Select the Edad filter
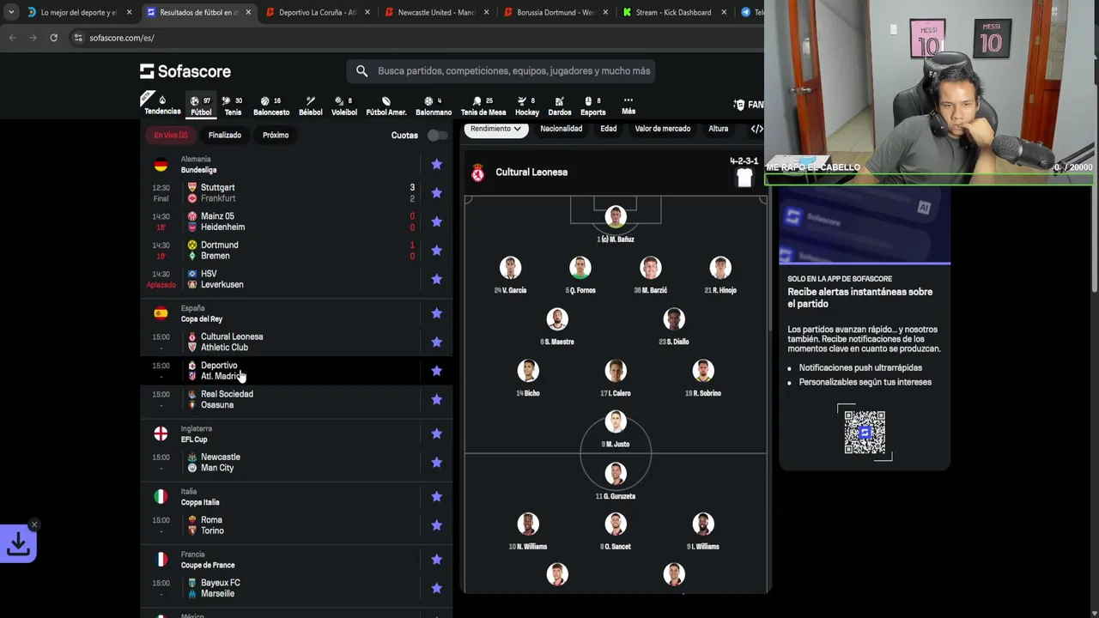 [609, 129]
